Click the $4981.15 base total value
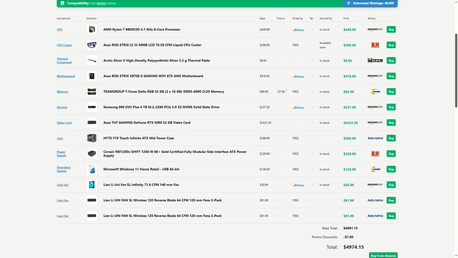Screen dimensions: 458x258 [x=350, y=228]
